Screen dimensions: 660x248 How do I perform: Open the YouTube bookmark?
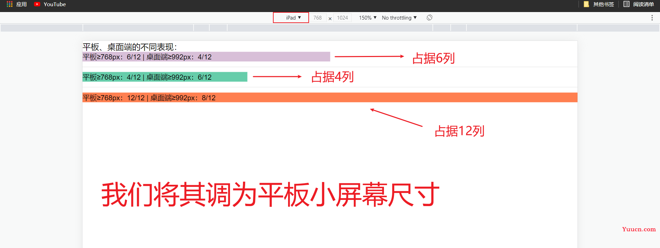50,4
